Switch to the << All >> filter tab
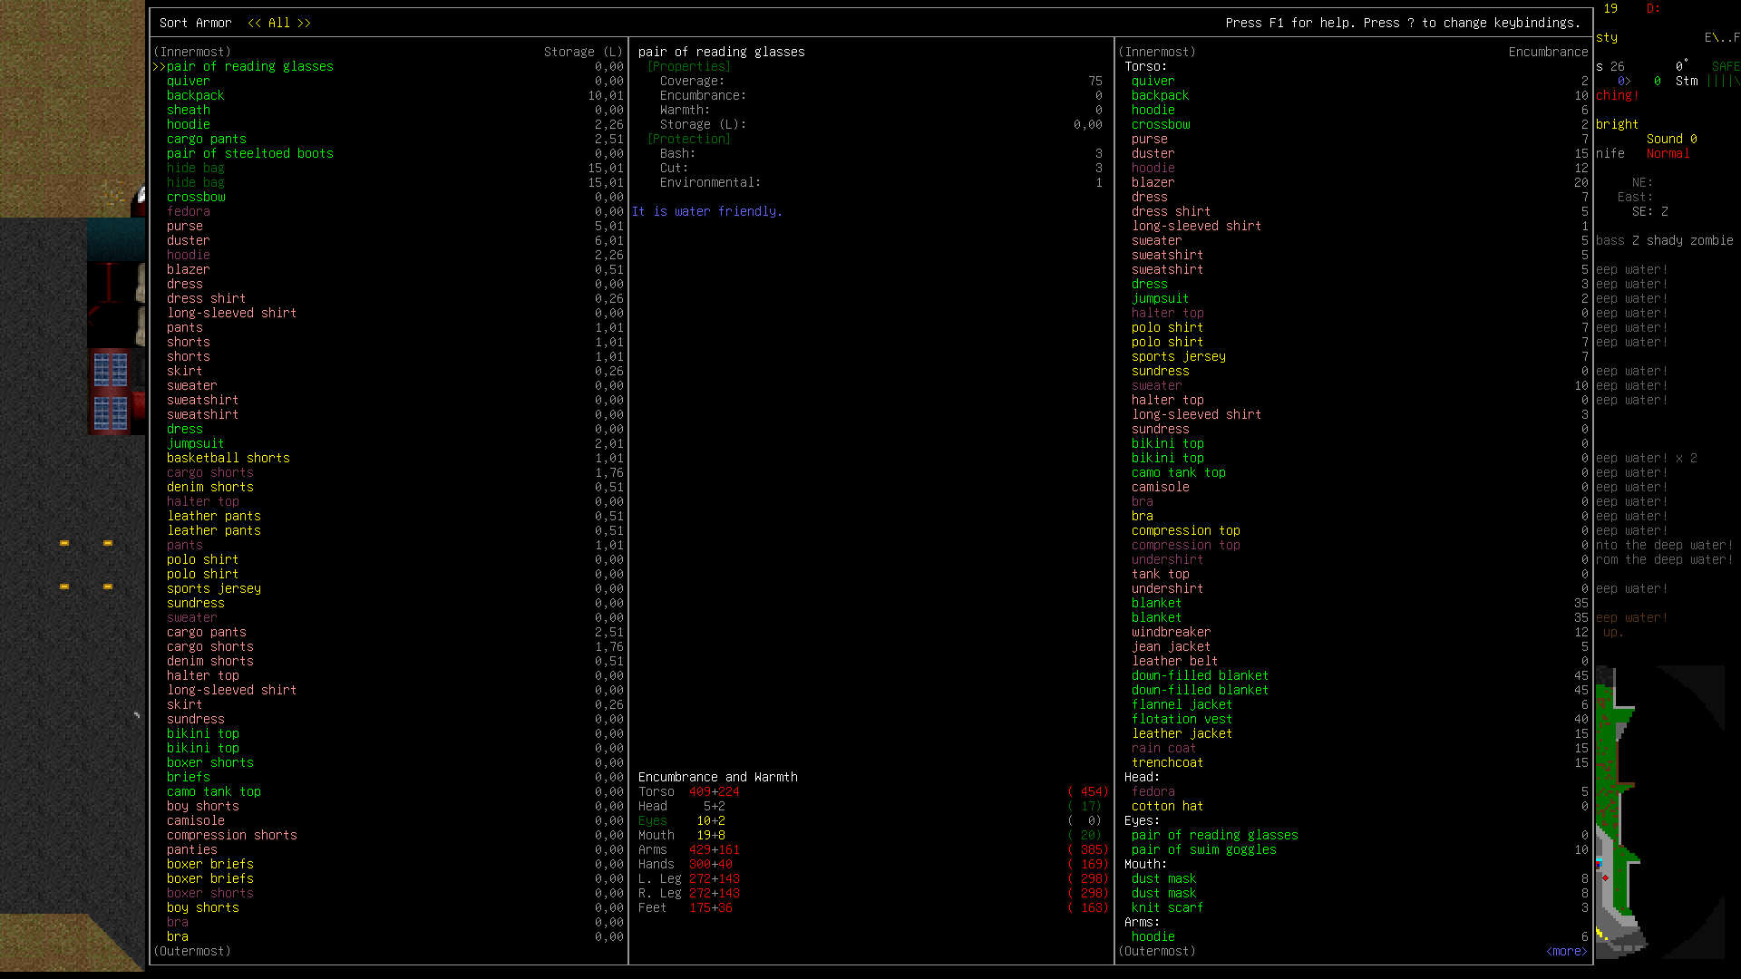The width and height of the screenshot is (1741, 979). [x=278, y=23]
